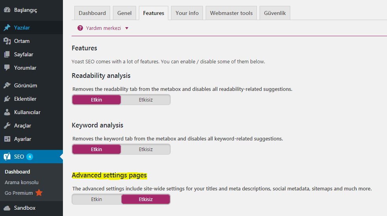Open the Arama konsolu submenu link
The image size is (387, 216).
pyautogui.click(x=22, y=183)
